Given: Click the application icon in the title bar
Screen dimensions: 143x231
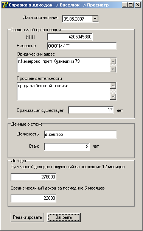Looking at the screenshot, I should click(5, 5).
